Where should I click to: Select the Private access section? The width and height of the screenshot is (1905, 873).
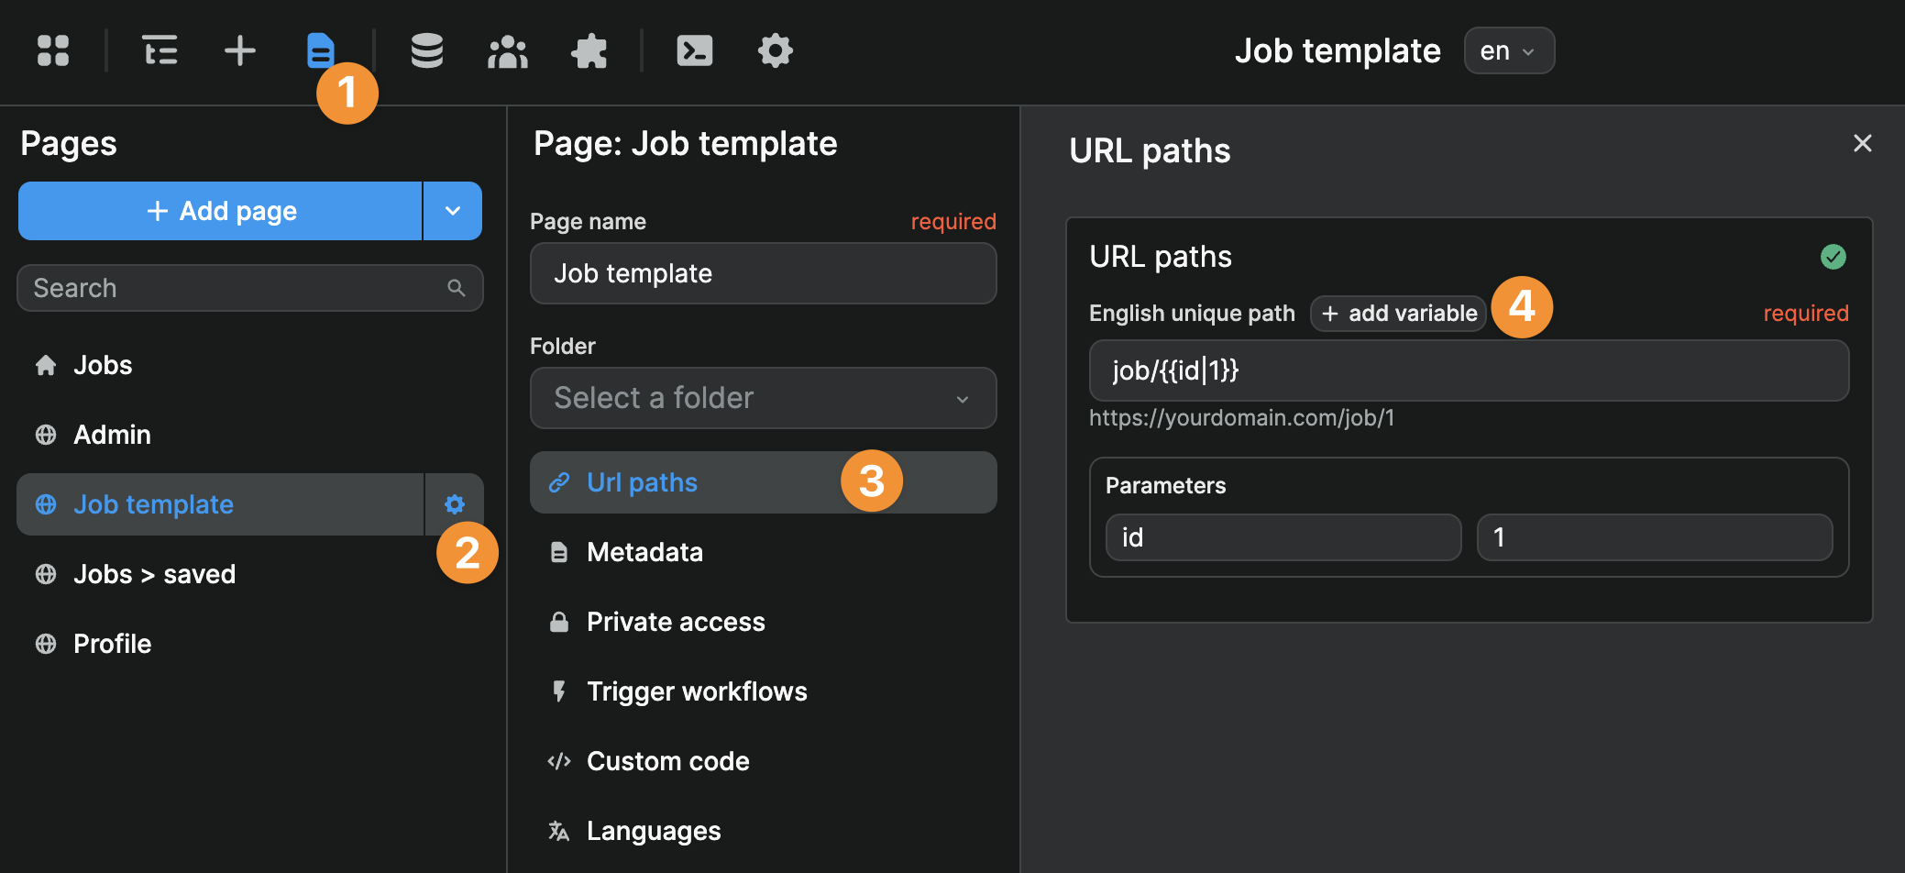tap(676, 621)
